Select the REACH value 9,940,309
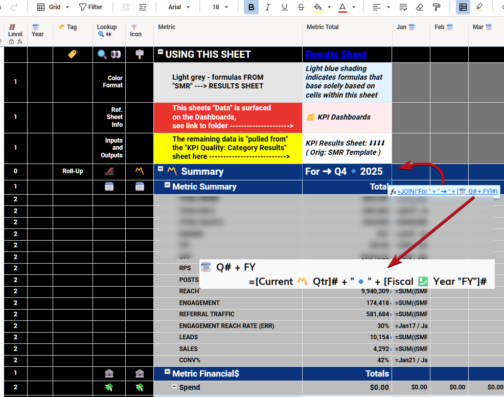 point(375,291)
